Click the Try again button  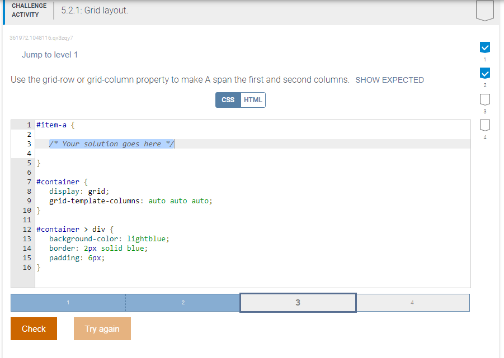pos(102,328)
